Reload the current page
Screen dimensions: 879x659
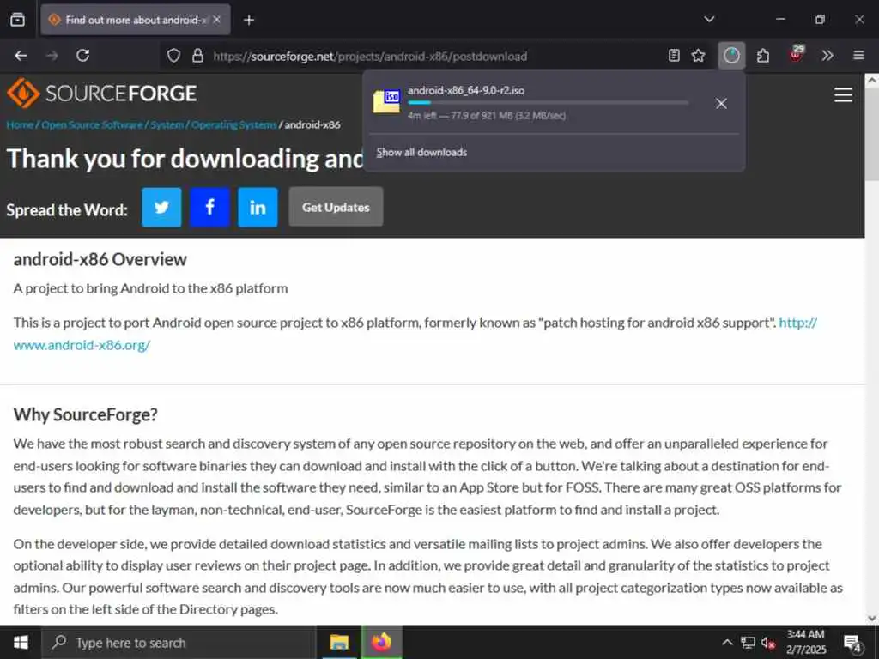83,56
